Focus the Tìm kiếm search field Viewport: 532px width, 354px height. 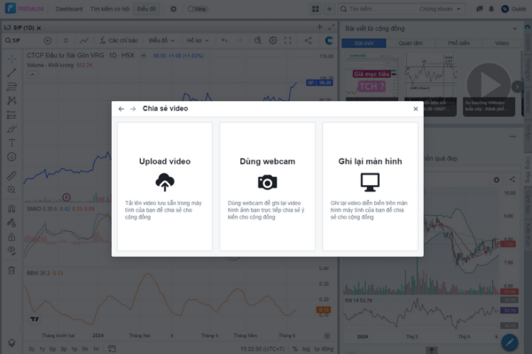point(379,9)
